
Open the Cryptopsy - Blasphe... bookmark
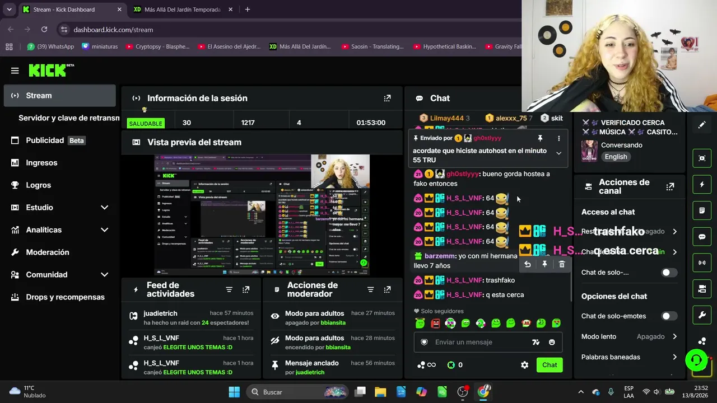coord(158,46)
